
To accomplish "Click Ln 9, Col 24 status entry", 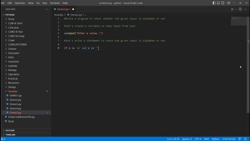I will tap(173, 139).
